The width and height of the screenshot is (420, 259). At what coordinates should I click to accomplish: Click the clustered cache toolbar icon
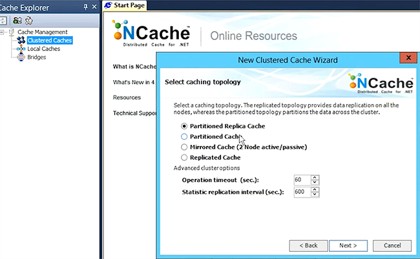[x=17, y=21]
